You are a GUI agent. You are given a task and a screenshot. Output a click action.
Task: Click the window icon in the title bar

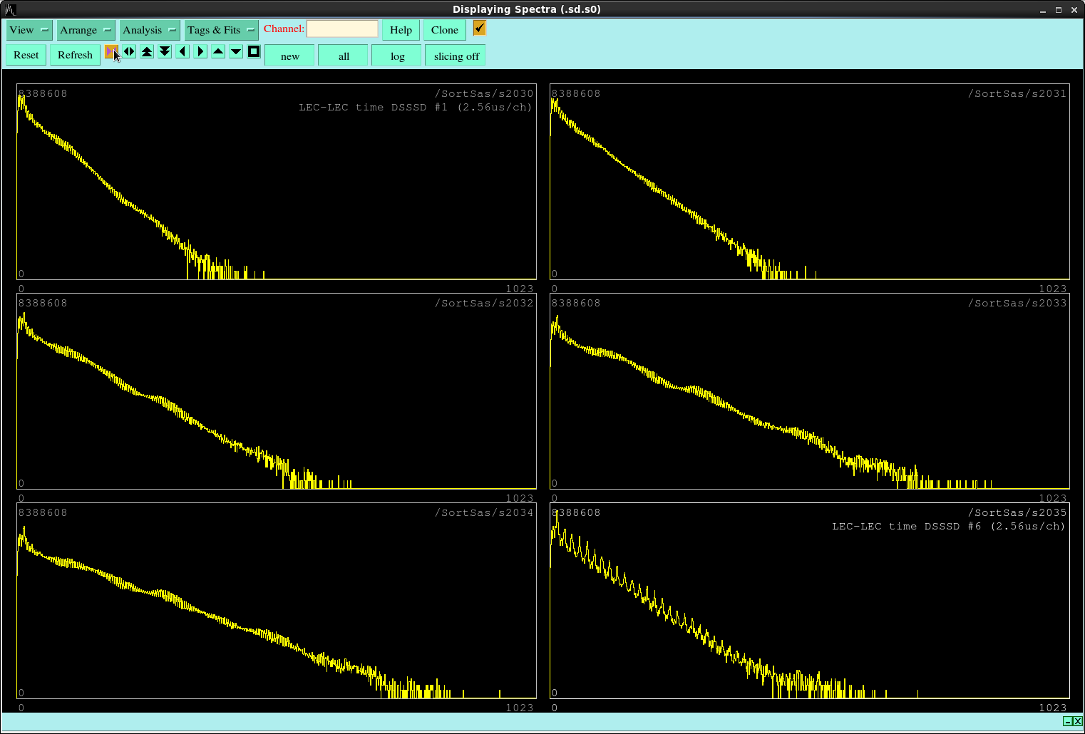(10, 9)
